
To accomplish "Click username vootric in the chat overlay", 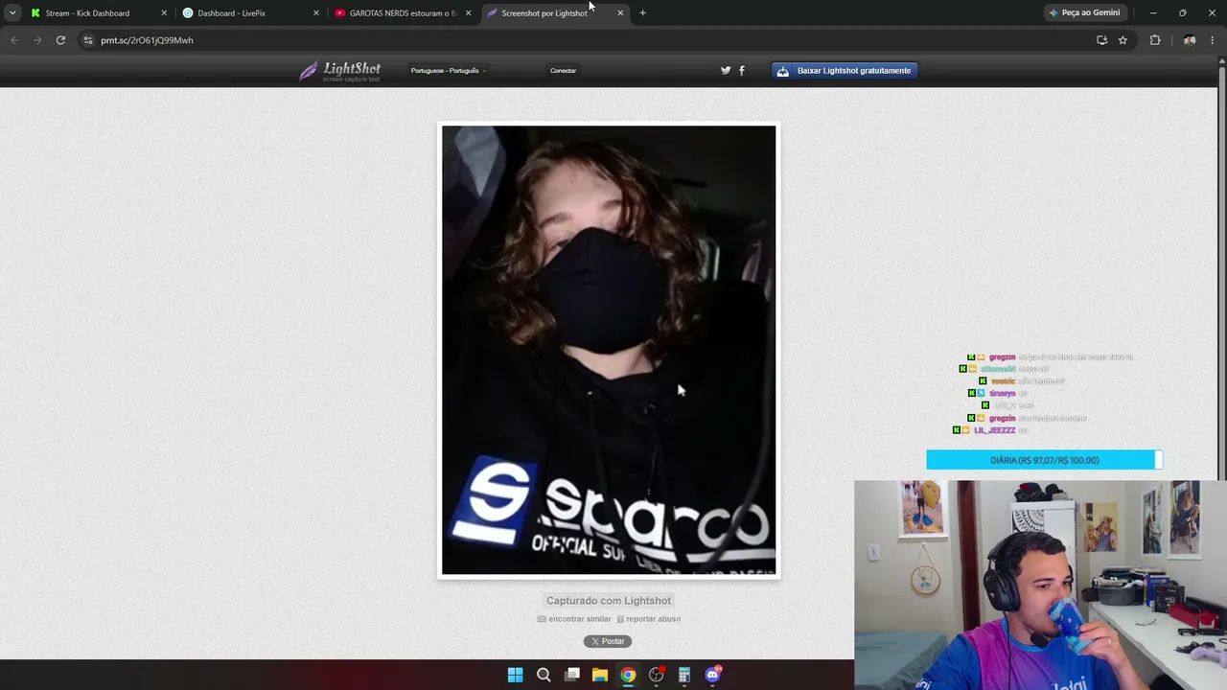I will (x=1003, y=381).
